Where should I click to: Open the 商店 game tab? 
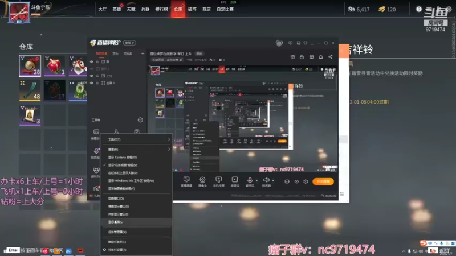pyautogui.click(x=206, y=9)
